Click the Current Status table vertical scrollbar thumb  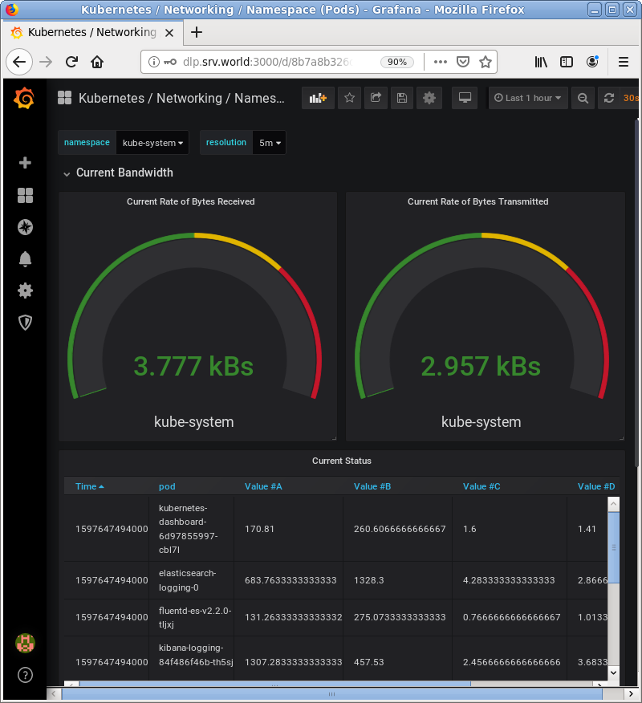613,547
